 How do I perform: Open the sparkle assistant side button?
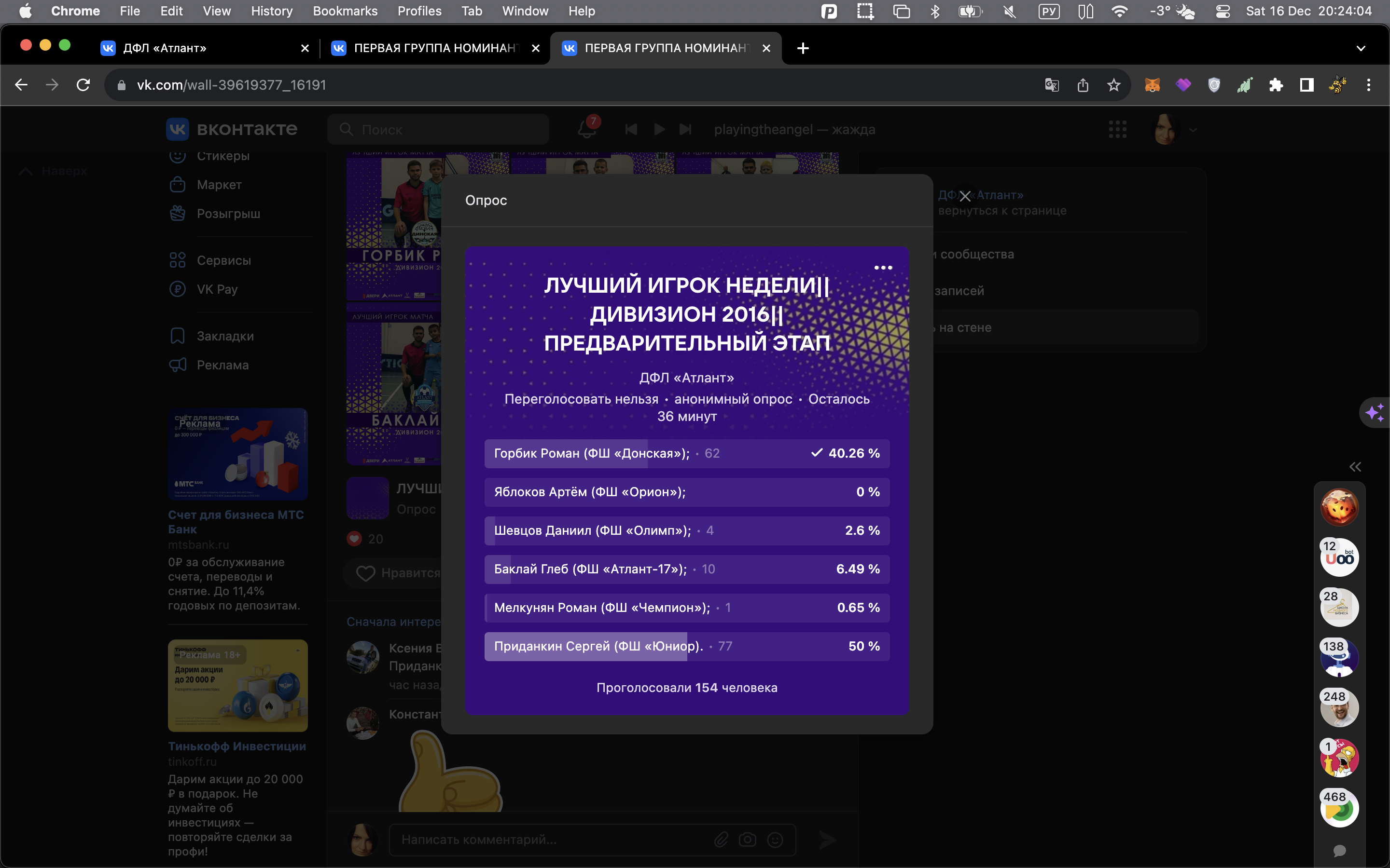pos(1375,412)
